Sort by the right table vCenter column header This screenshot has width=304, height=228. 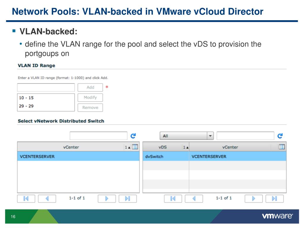point(230,147)
